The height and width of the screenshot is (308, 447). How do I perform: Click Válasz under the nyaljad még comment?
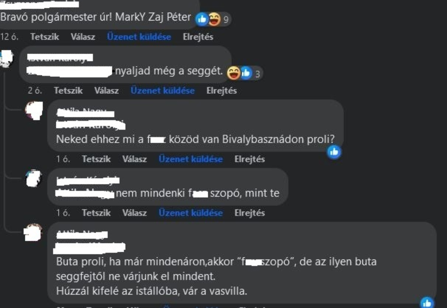coord(107,91)
